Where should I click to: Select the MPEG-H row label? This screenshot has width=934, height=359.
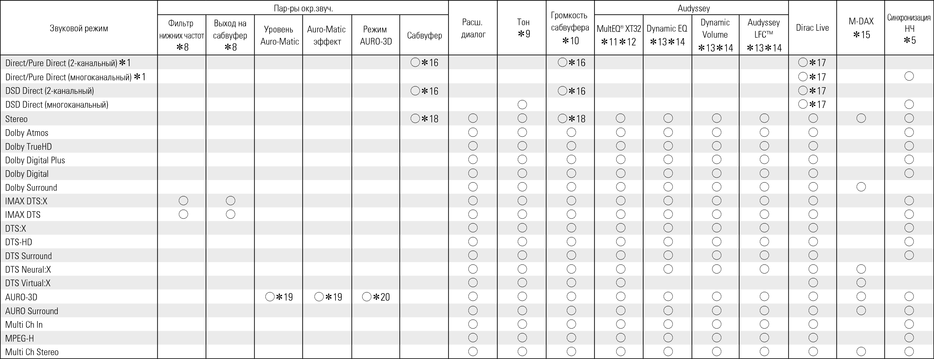(x=20, y=338)
